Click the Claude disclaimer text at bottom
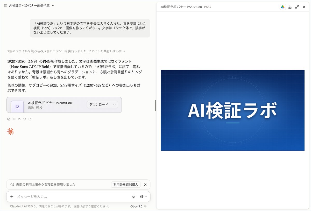The image size is (311, 211). pyautogui.click(x=60, y=206)
